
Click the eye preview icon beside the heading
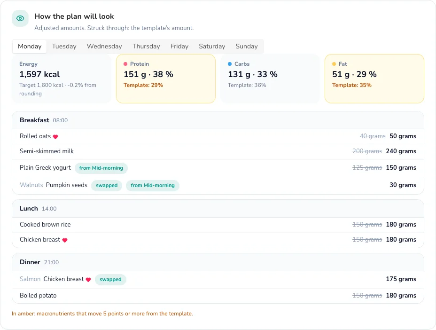(20, 18)
